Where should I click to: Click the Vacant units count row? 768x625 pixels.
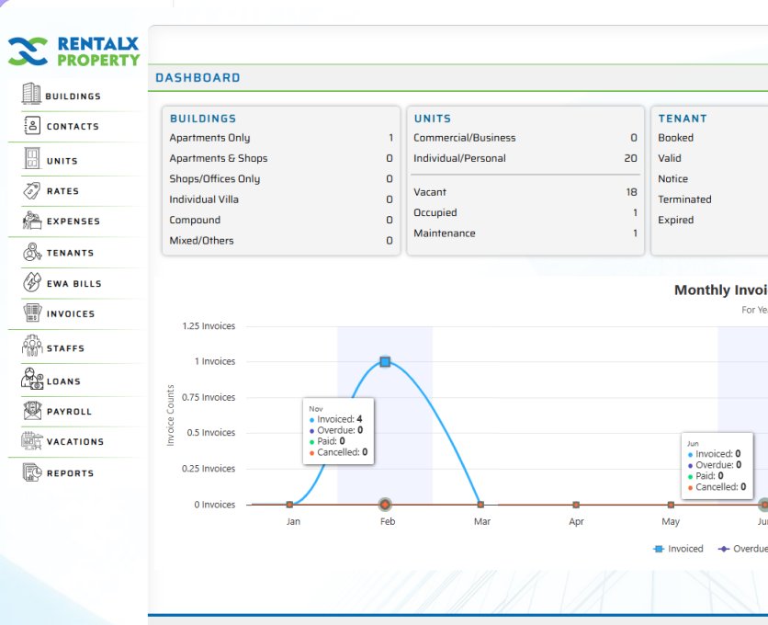click(x=525, y=192)
